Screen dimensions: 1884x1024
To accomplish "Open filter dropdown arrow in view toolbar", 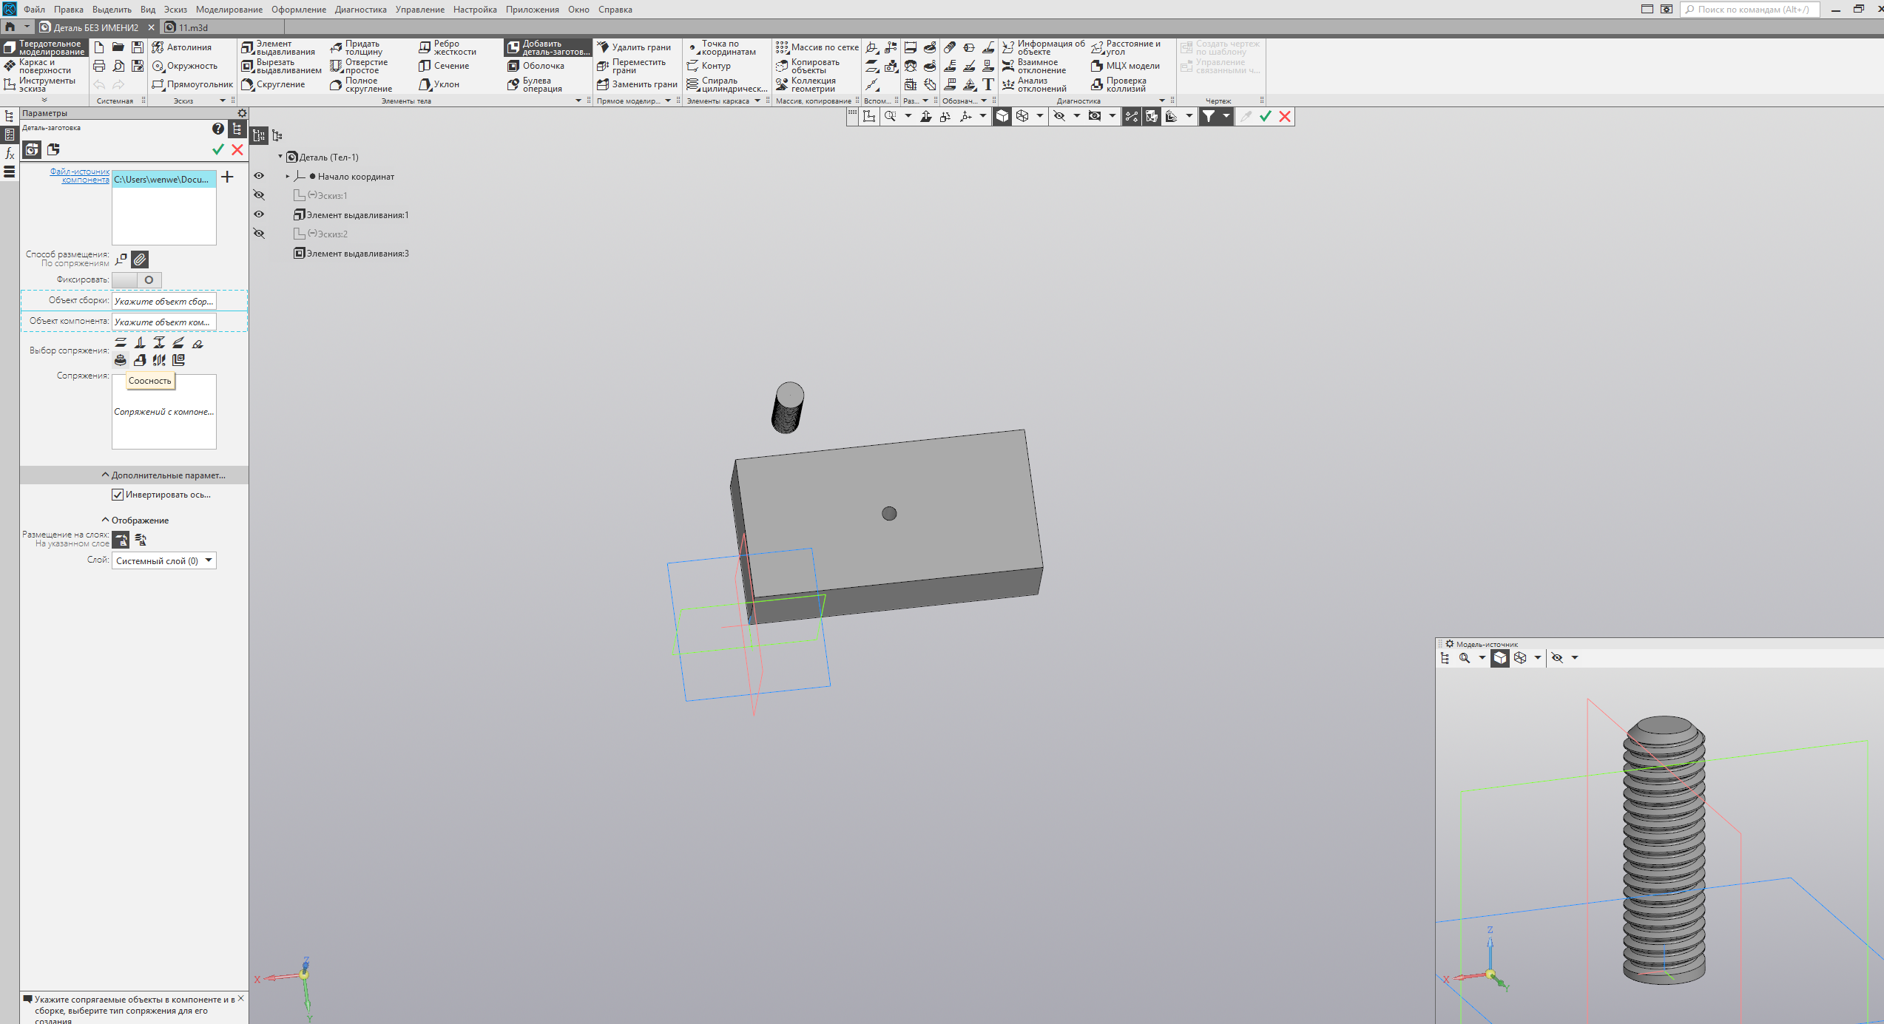I will (1226, 116).
